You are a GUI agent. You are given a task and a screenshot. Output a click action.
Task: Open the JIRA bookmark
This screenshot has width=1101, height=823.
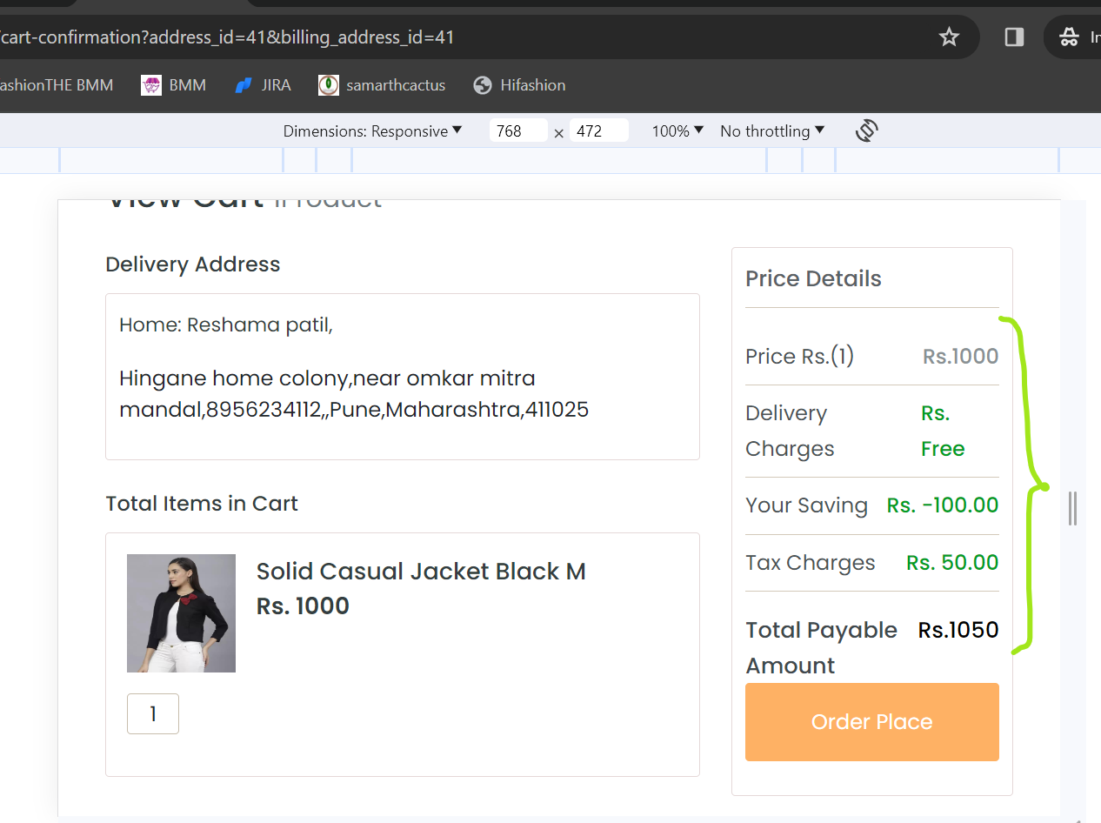point(263,85)
